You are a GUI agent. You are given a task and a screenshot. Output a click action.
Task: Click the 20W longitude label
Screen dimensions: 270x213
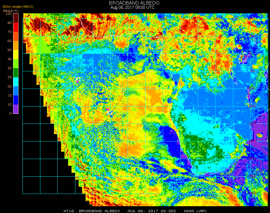point(59,19)
